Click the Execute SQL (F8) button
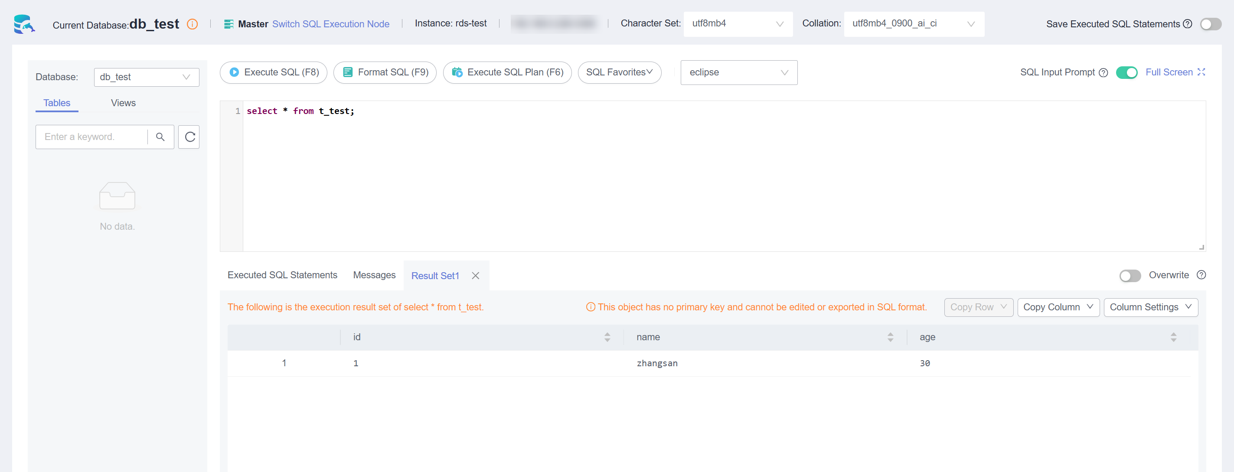Image resolution: width=1234 pixels, height=472 pixels. (274, 72)
